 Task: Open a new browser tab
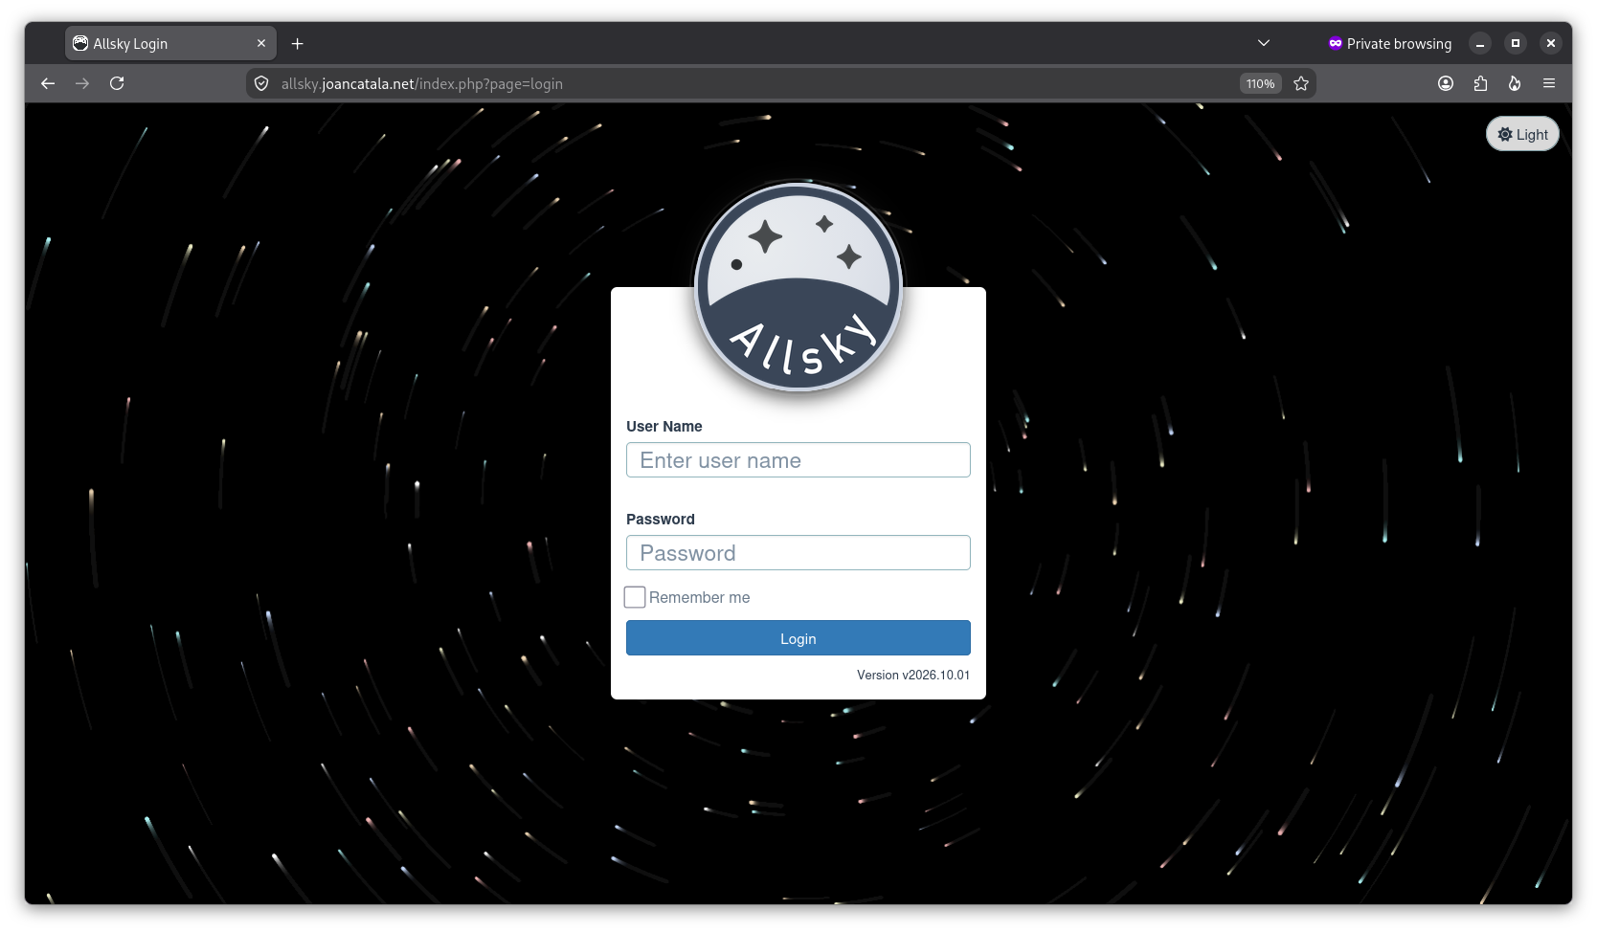tap(298, 43)
